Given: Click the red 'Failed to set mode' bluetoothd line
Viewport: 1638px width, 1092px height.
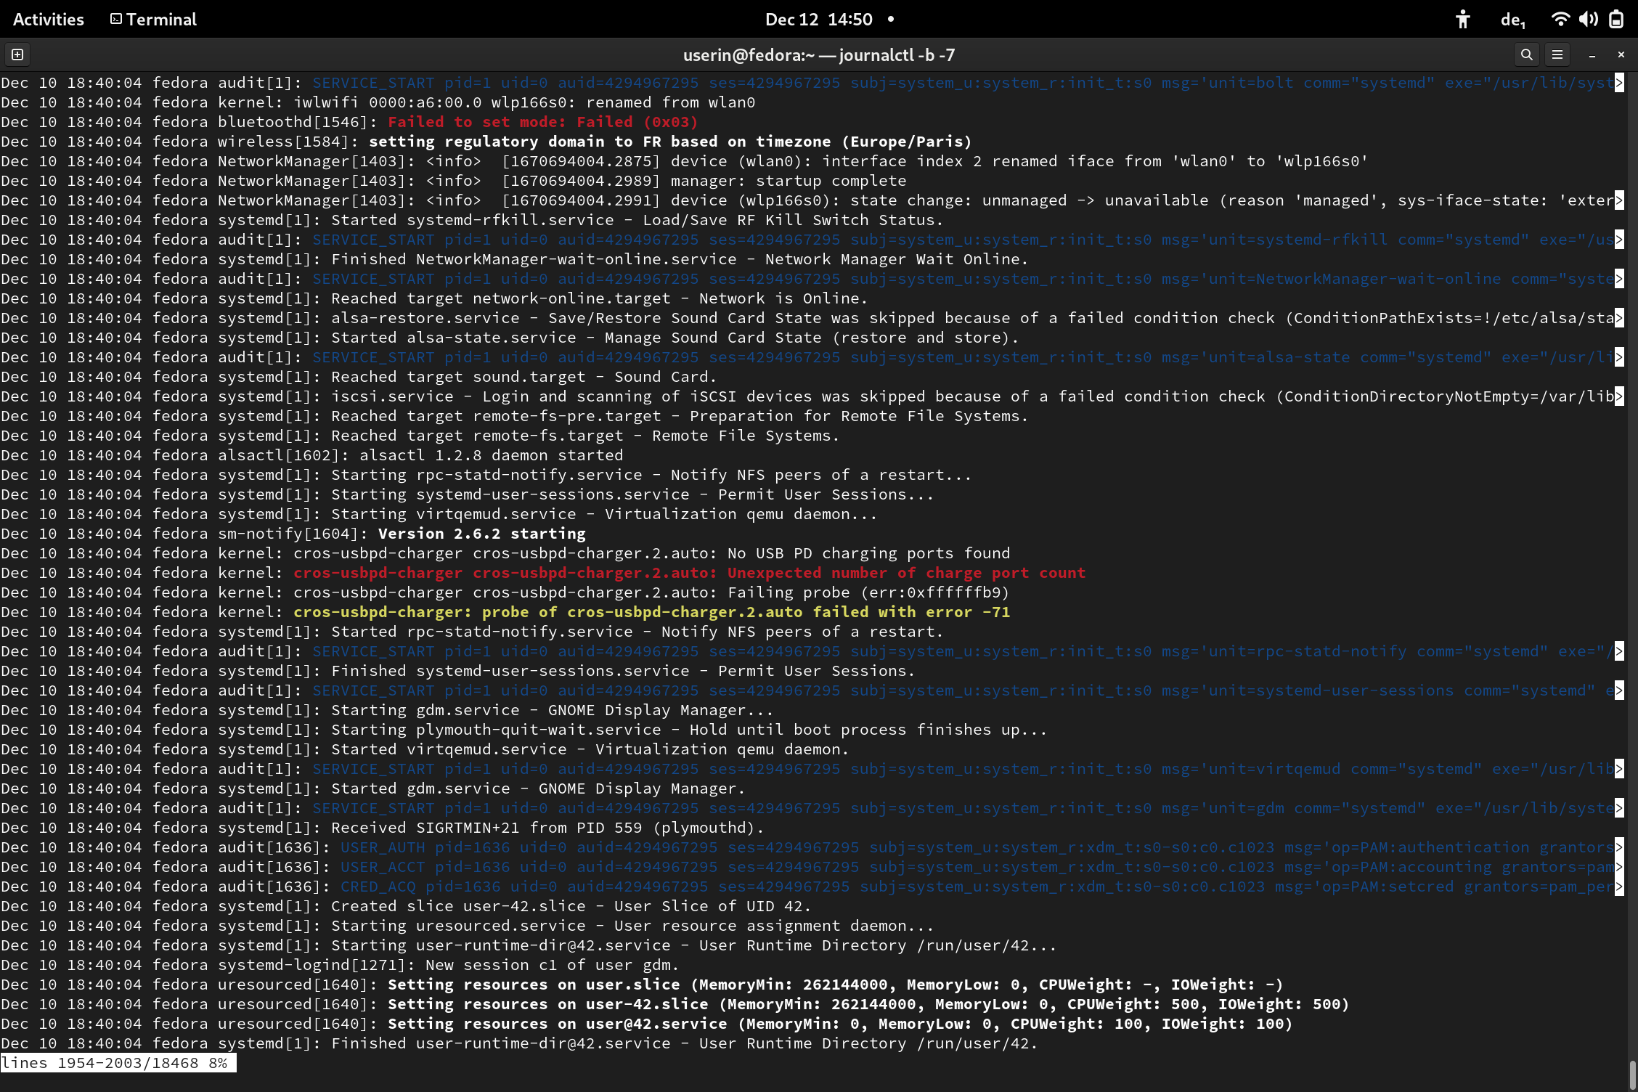Looking at the screenshot, I should click(542, 122).
